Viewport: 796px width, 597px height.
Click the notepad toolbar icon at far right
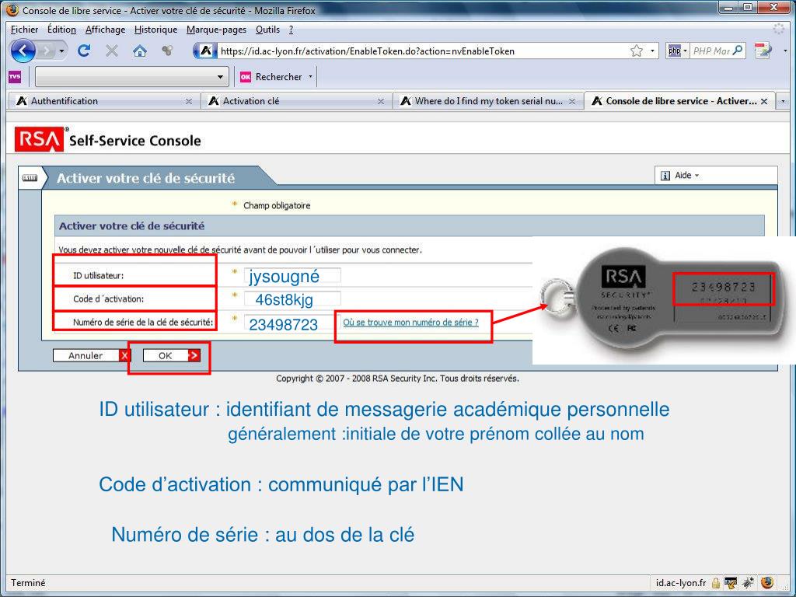[x=763, y=51]
